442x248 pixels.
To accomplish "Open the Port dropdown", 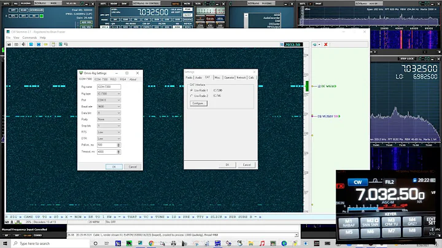I will tap(109, 100).
